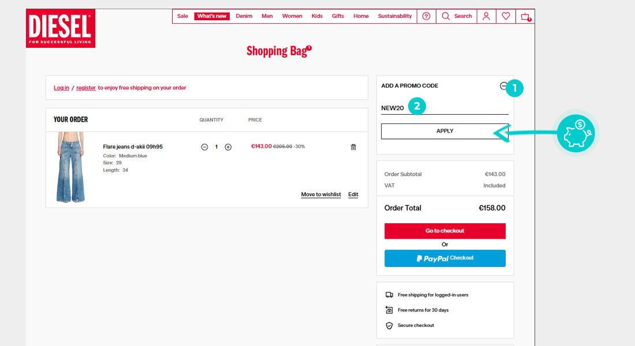Image resolution: width=635 pixels, height=346 pixels.
Task: Click the Log in link
Action: pos(61,88)
